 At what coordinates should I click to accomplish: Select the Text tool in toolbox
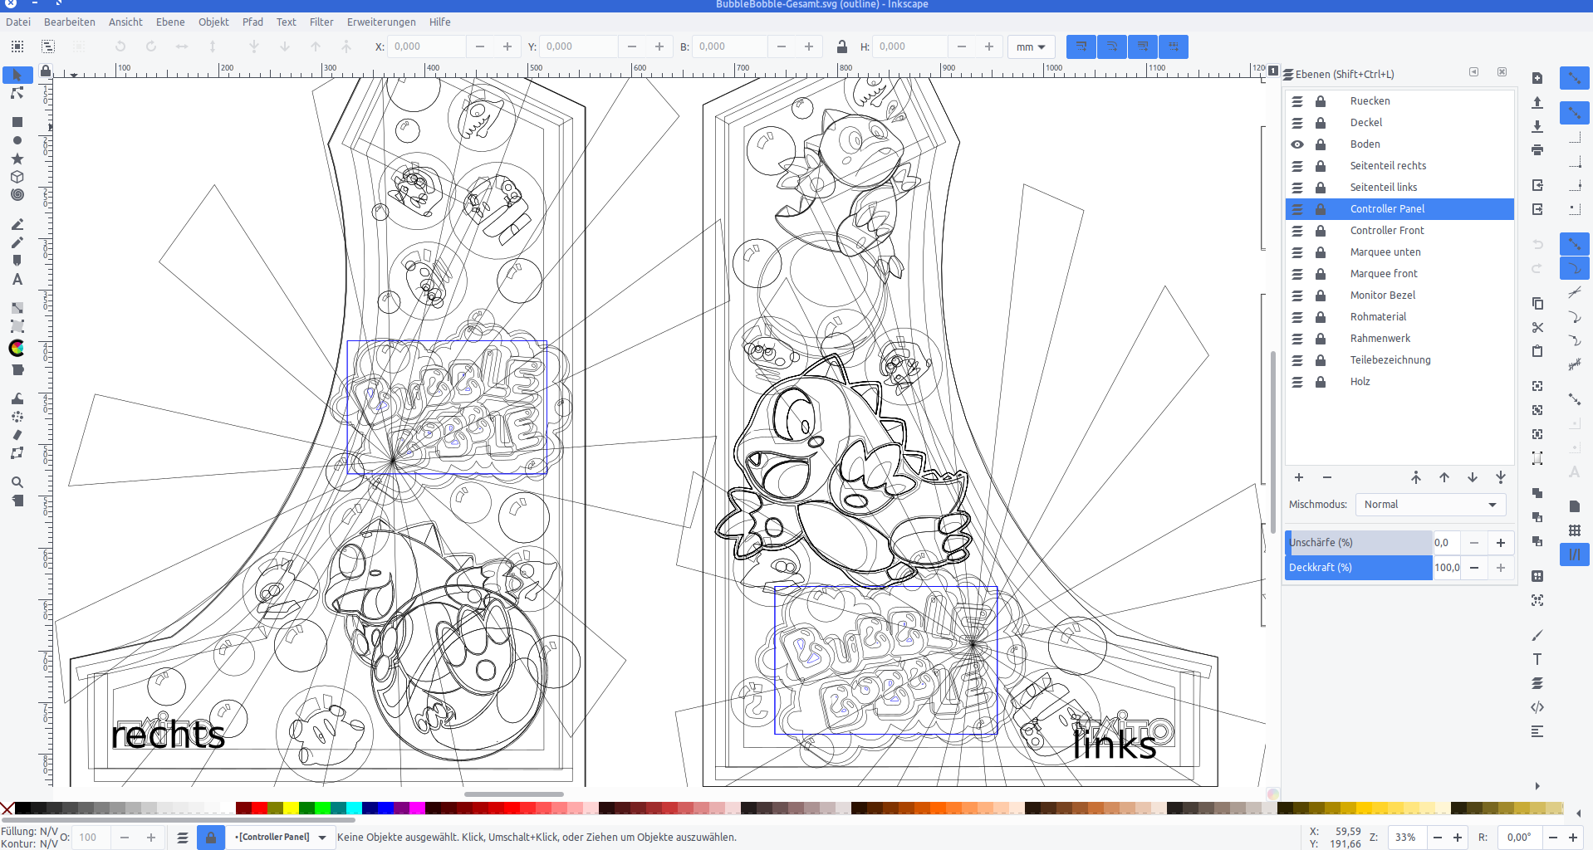tap(17, 280)
